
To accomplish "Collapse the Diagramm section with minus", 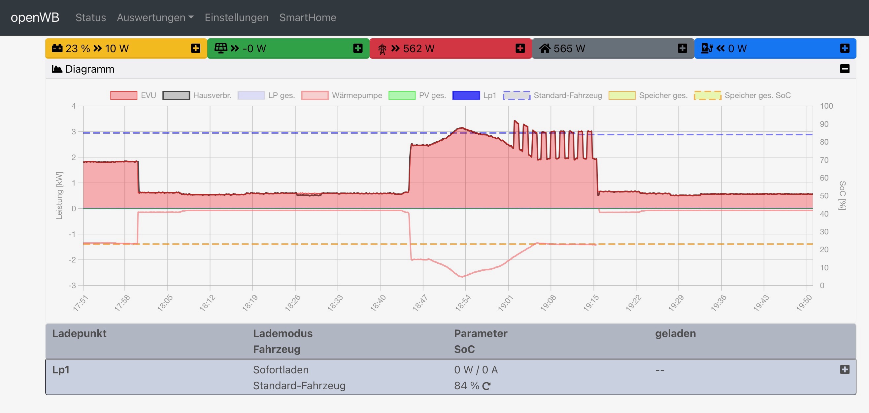I will click(844, 69).
